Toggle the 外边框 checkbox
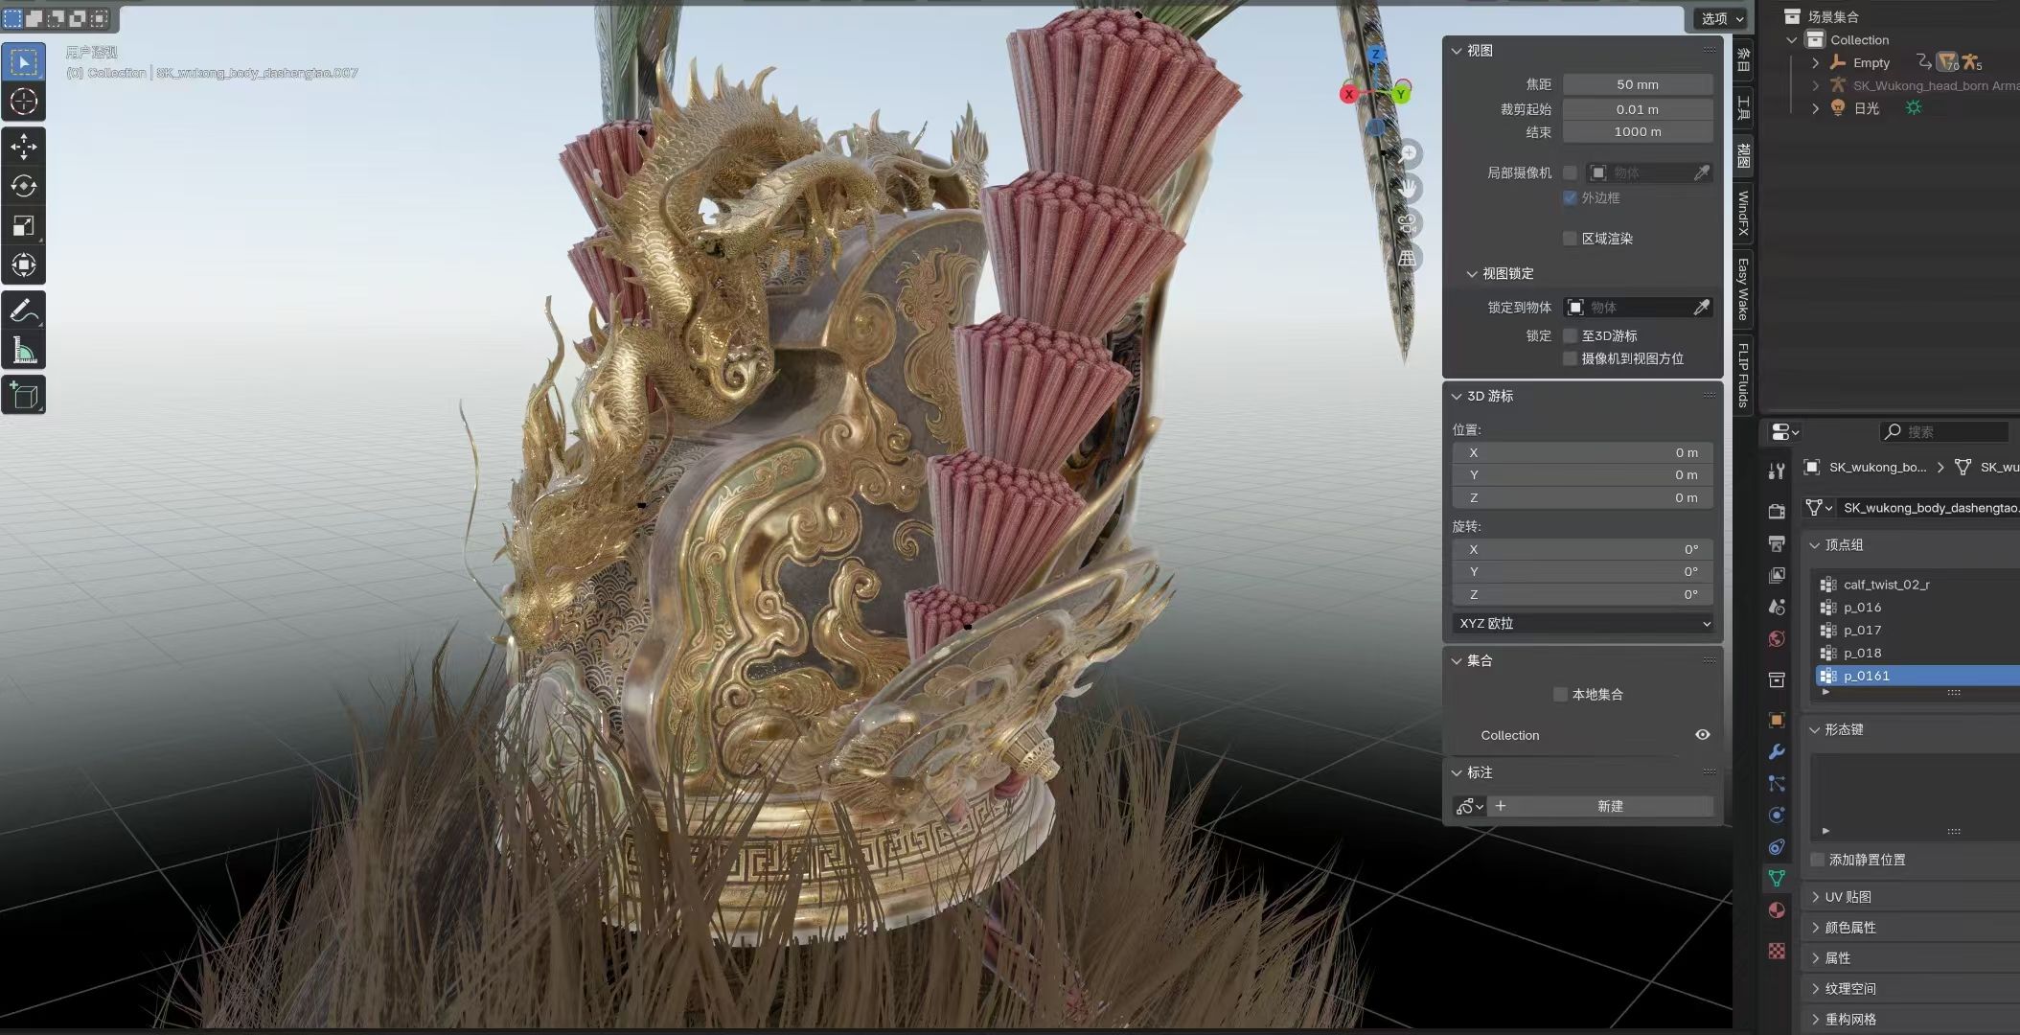2020x1035 pixels. (1570, 197)
